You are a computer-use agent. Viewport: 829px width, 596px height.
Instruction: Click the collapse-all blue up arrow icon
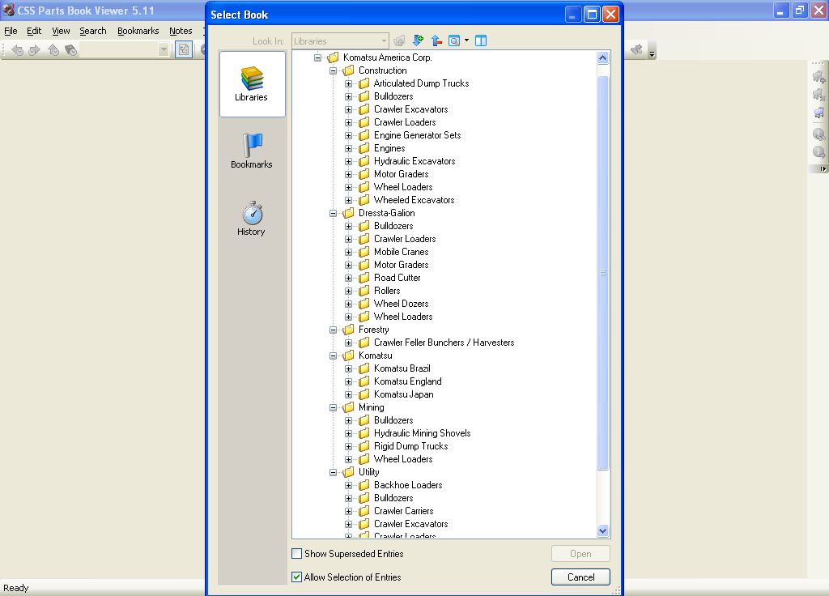pyautogui.click(x=436, y=40)
